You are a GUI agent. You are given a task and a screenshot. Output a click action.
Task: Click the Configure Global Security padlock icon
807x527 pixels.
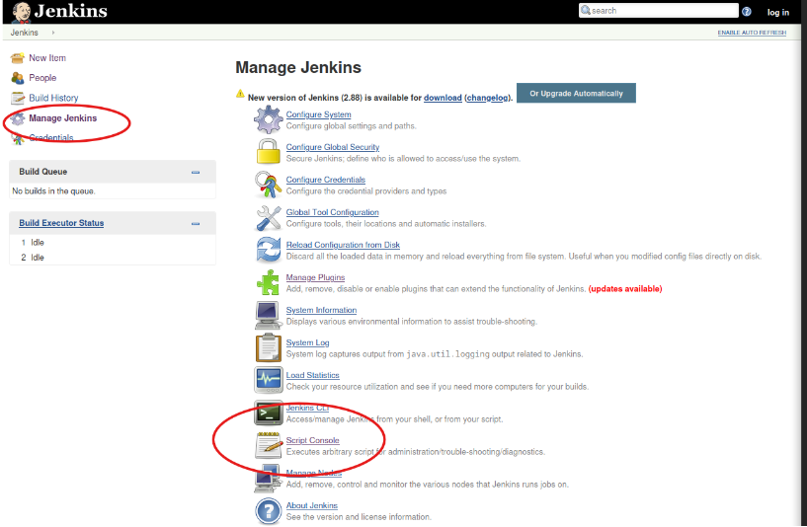[269, 152]
